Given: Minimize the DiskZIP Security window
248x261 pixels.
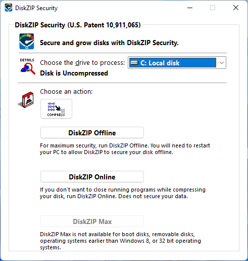Looking at the screenshot, I should tap(190, 8).
